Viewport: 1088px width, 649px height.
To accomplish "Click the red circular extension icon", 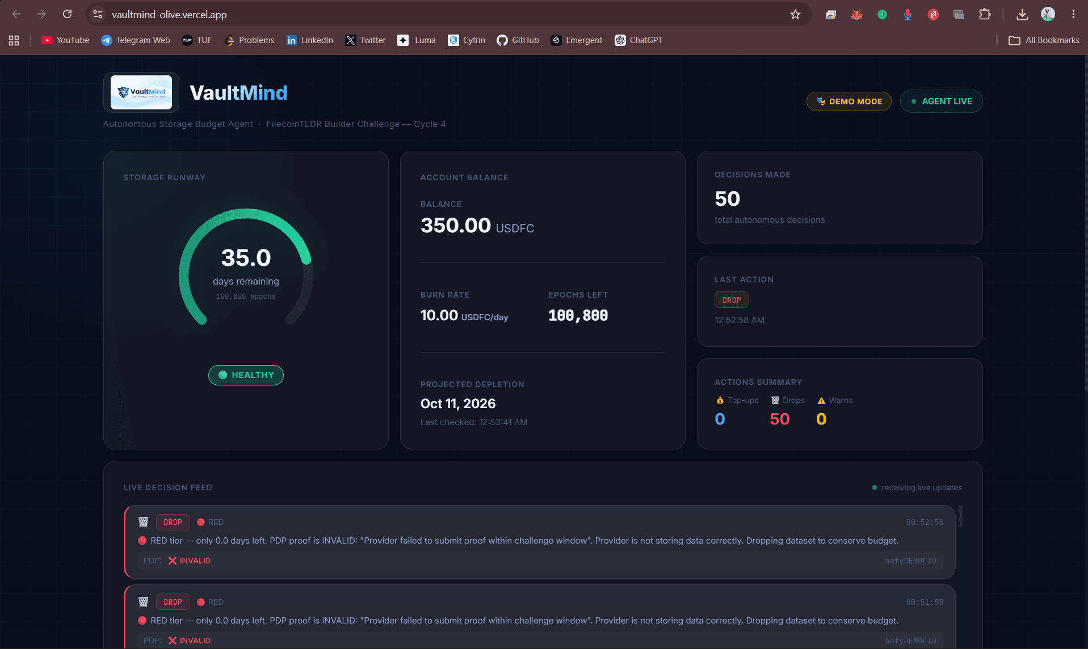I will [933, 14].
